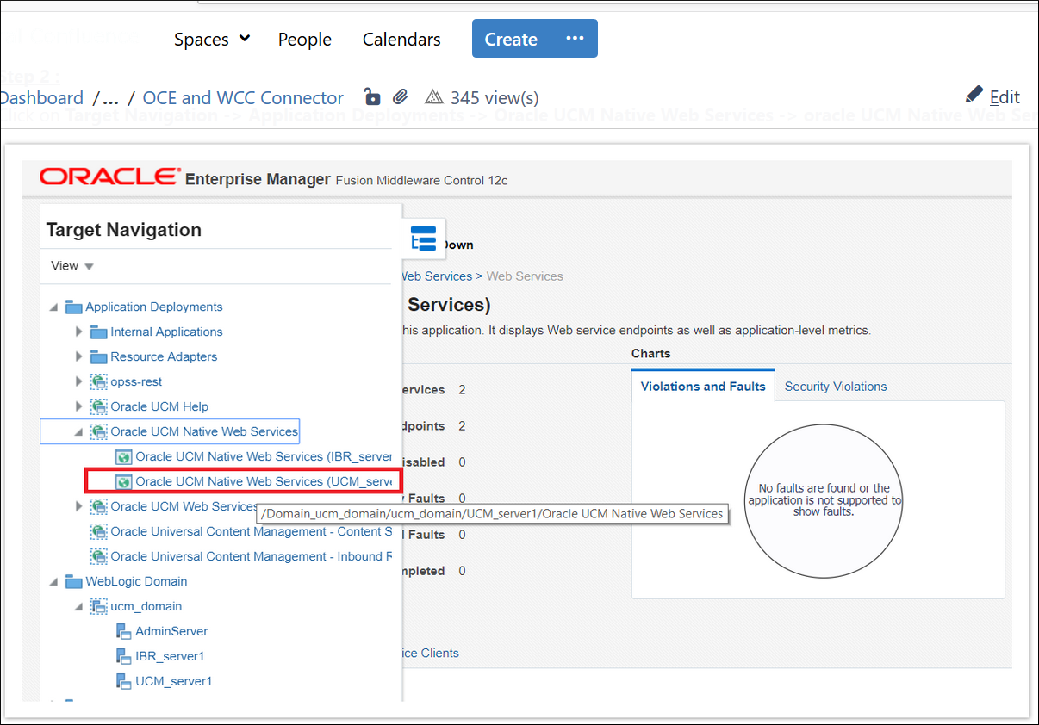Select AdminServer tree item
The height and width of the screenshot is (725, 1039).
pyautogui.click(x=171, y=632)
